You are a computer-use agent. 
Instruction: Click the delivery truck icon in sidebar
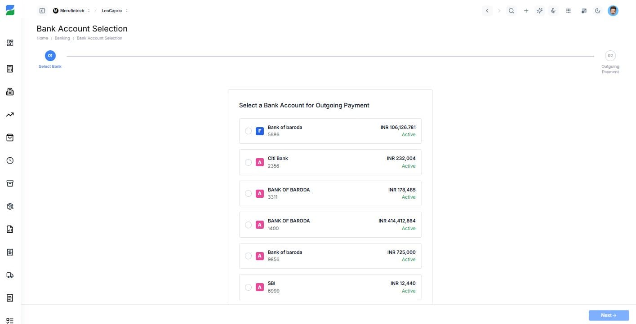click(10, 275)
